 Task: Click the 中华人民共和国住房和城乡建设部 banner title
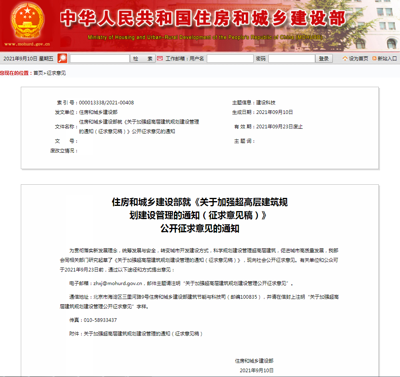(203, 19)
